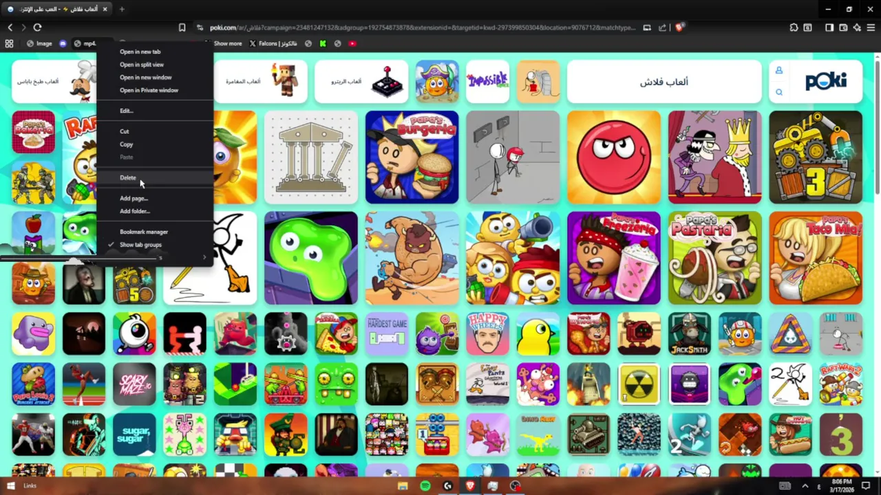This screenshot has width=881, height=495.
Task: Click Delete in the bookmark context menu
Action: (155, 177)
